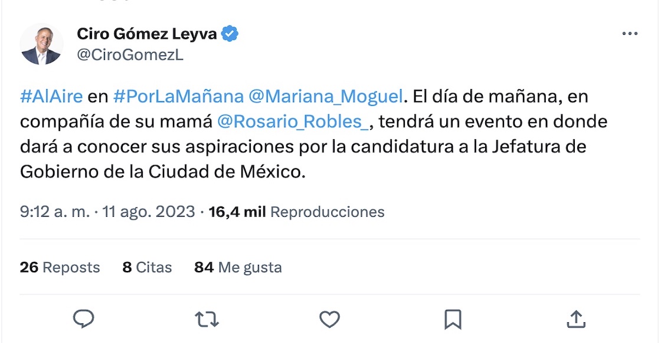Open the #AlAire hashtag
The image size is (661, 343).
coord(51,96)
